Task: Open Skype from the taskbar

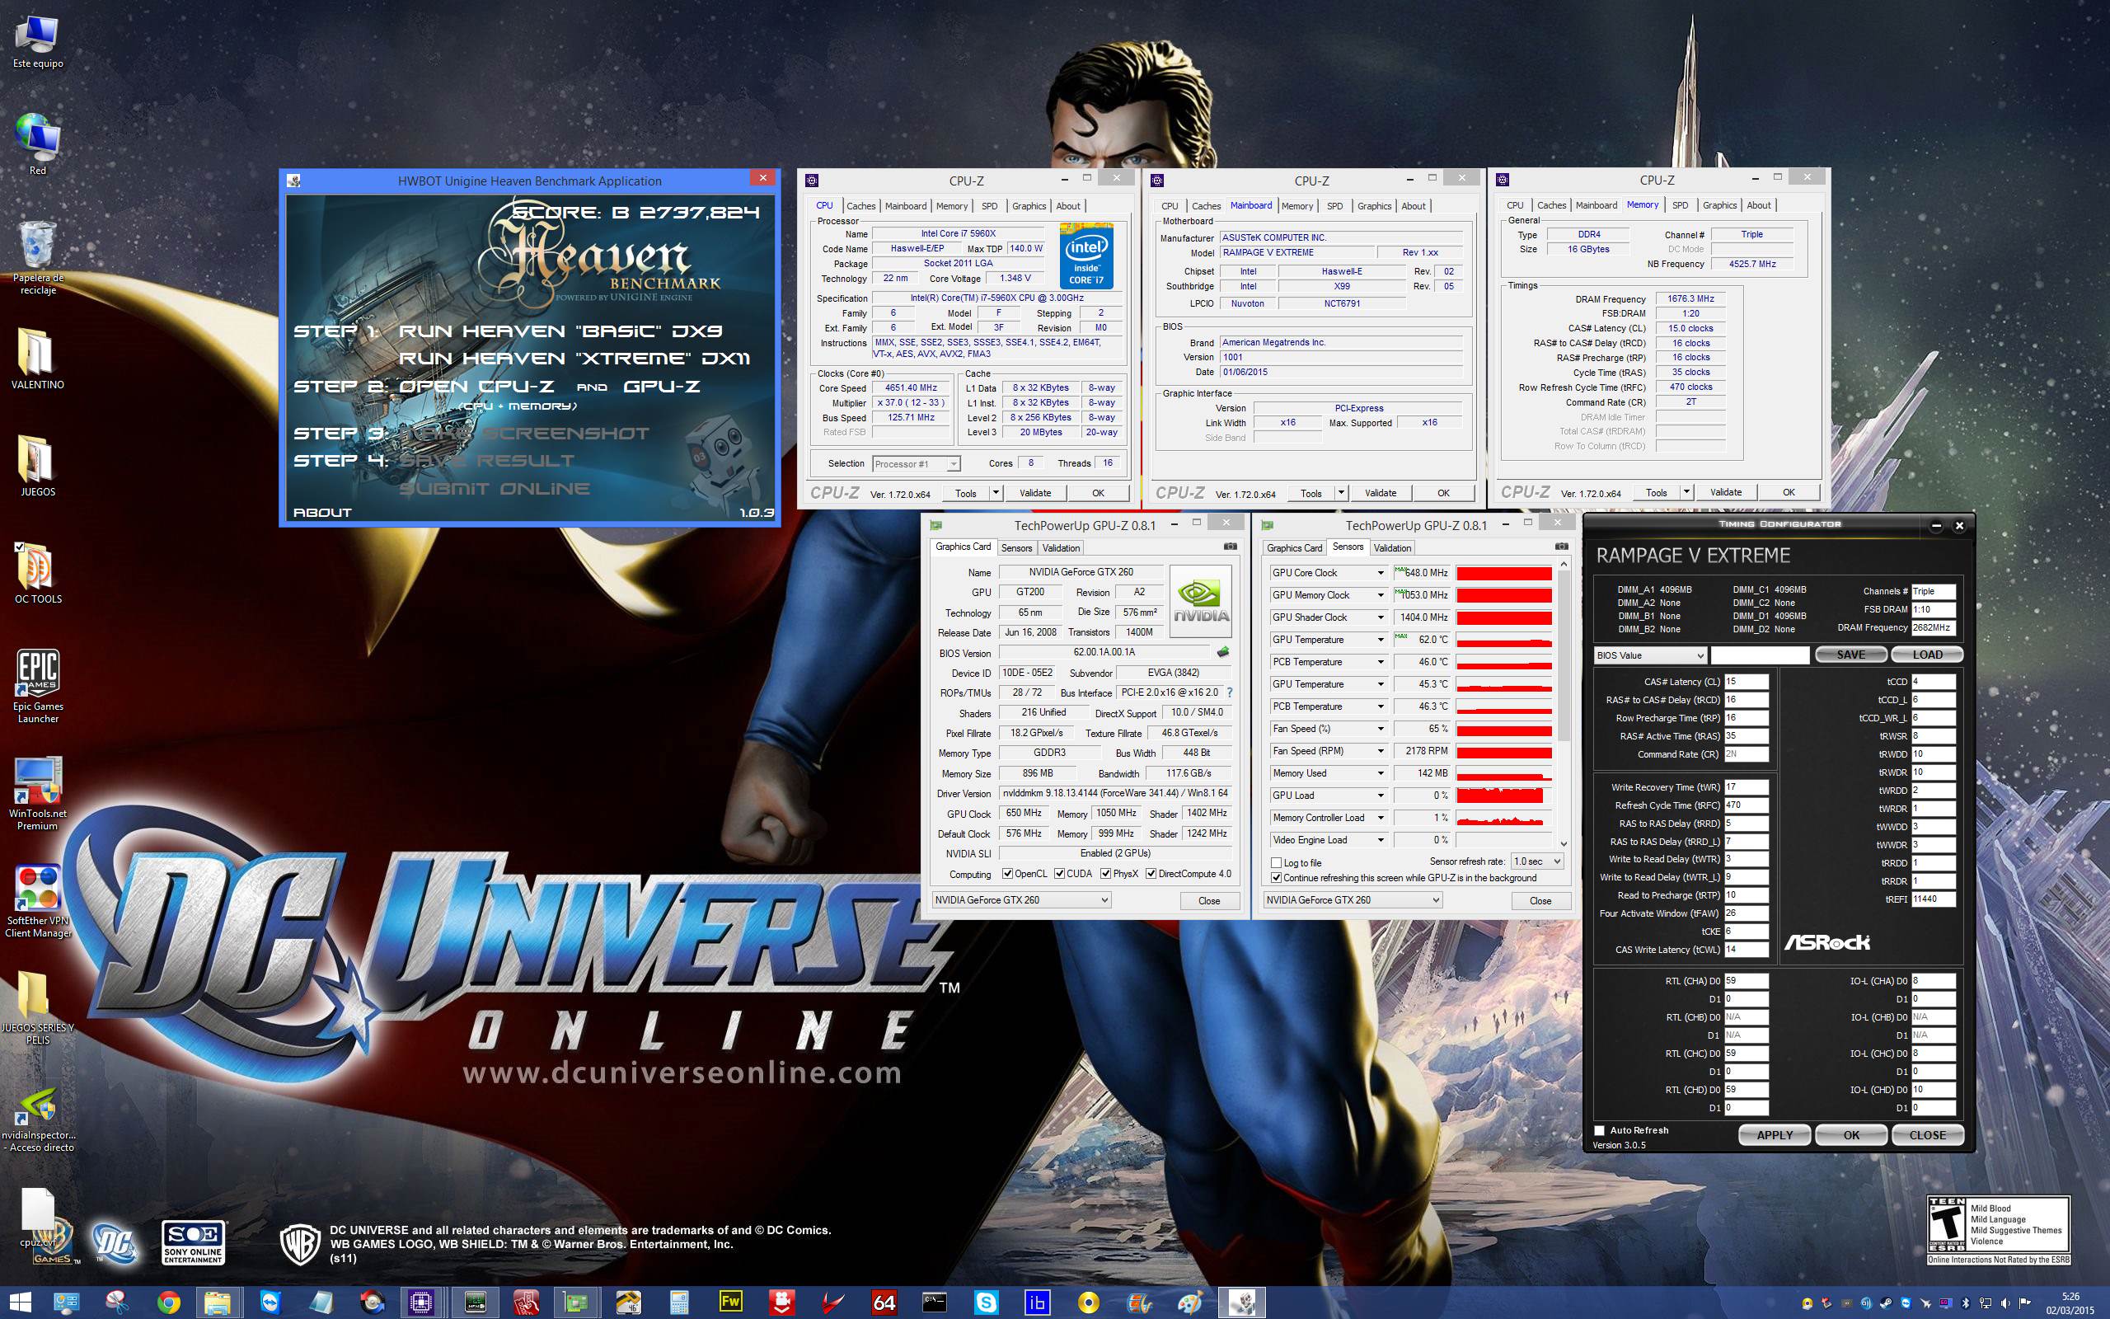Action: pyautogui.click(x=985, y=1303)
